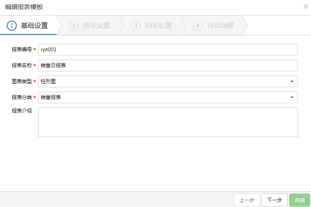Click the 报表名称 label
Image resolution: width=311 pixels, height=207 pixels.
22,66
